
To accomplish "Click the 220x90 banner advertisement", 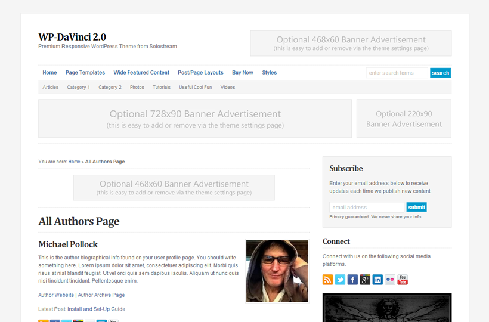I will point(404,119).
